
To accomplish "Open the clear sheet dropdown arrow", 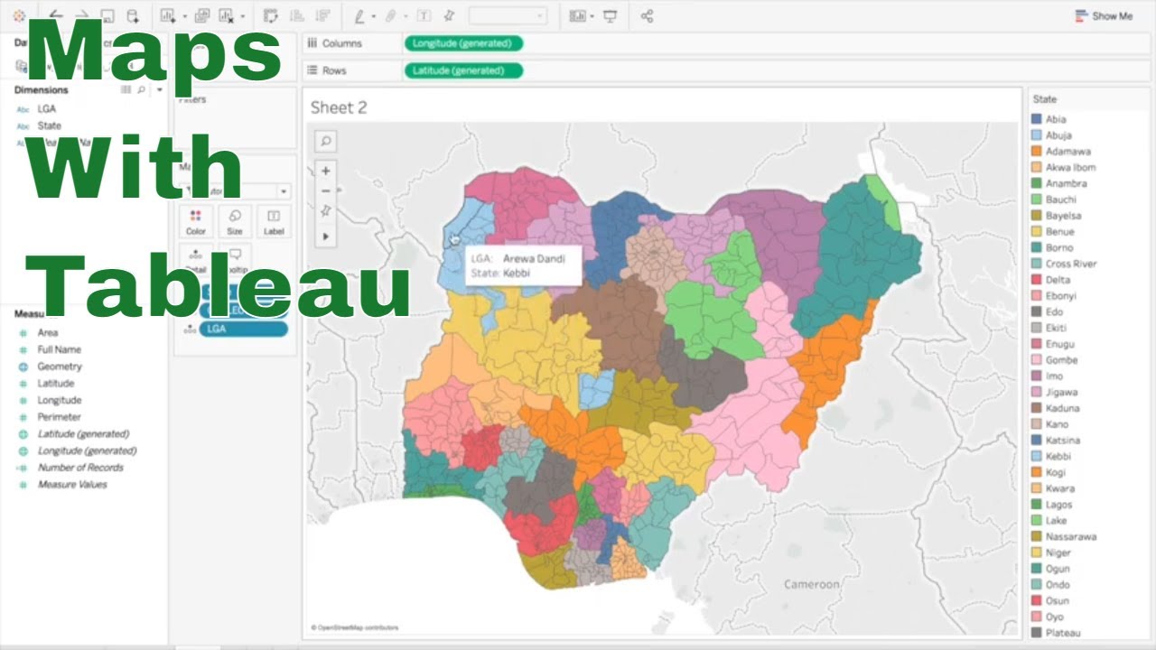I will (242, 16).
